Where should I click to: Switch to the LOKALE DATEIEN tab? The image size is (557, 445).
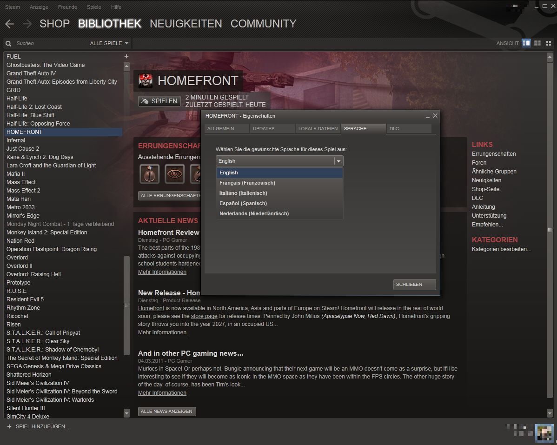point(318,128)
